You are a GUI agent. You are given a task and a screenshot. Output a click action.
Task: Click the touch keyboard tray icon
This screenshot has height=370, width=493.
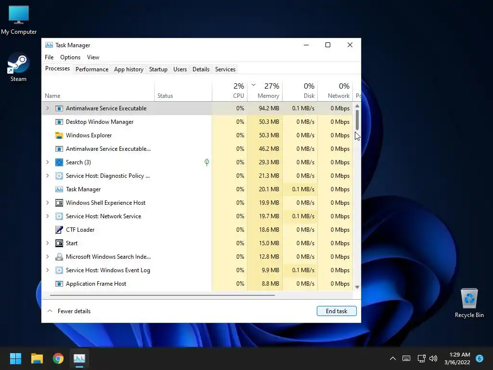tap(406, 358)
